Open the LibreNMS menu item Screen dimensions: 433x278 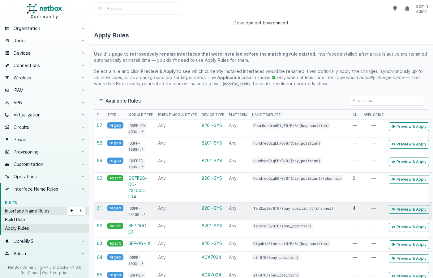point(24,241)
